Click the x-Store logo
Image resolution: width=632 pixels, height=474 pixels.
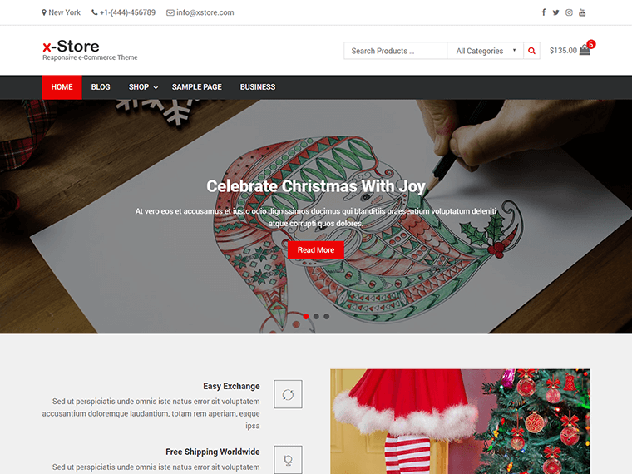[x=71, y=46]
